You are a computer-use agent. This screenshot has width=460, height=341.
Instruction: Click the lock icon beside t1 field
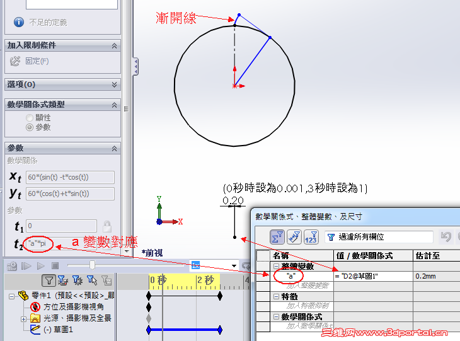click(107, 226)
